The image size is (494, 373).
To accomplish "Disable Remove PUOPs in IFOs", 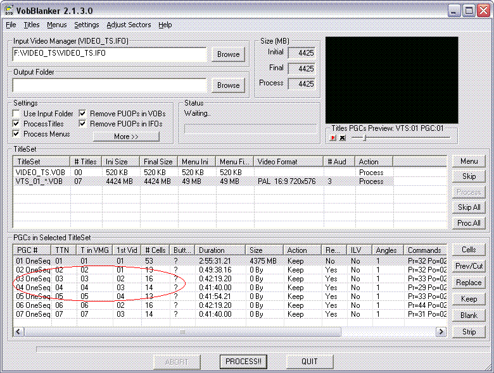I will (82, 124).
